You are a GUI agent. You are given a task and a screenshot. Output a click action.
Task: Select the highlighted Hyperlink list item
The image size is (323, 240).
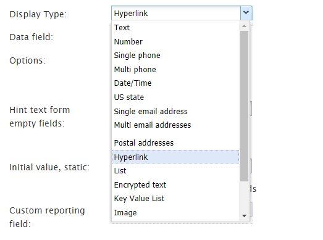click(x=175, y=157)
